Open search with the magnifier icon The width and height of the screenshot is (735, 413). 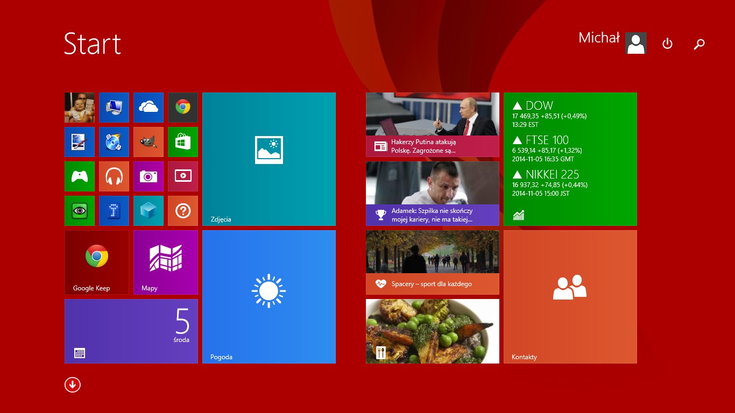tap(699, 44)
